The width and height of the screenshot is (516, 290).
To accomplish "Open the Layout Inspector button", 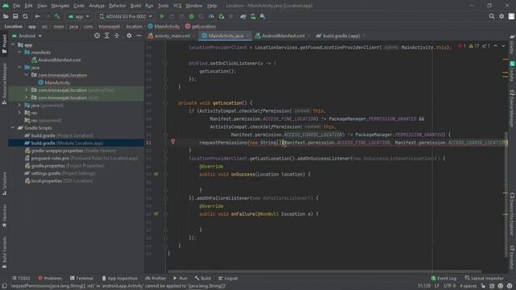I will [x=484, y=278].
